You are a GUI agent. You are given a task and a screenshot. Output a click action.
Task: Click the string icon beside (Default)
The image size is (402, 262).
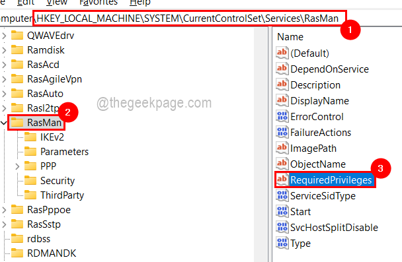(282, 53)
